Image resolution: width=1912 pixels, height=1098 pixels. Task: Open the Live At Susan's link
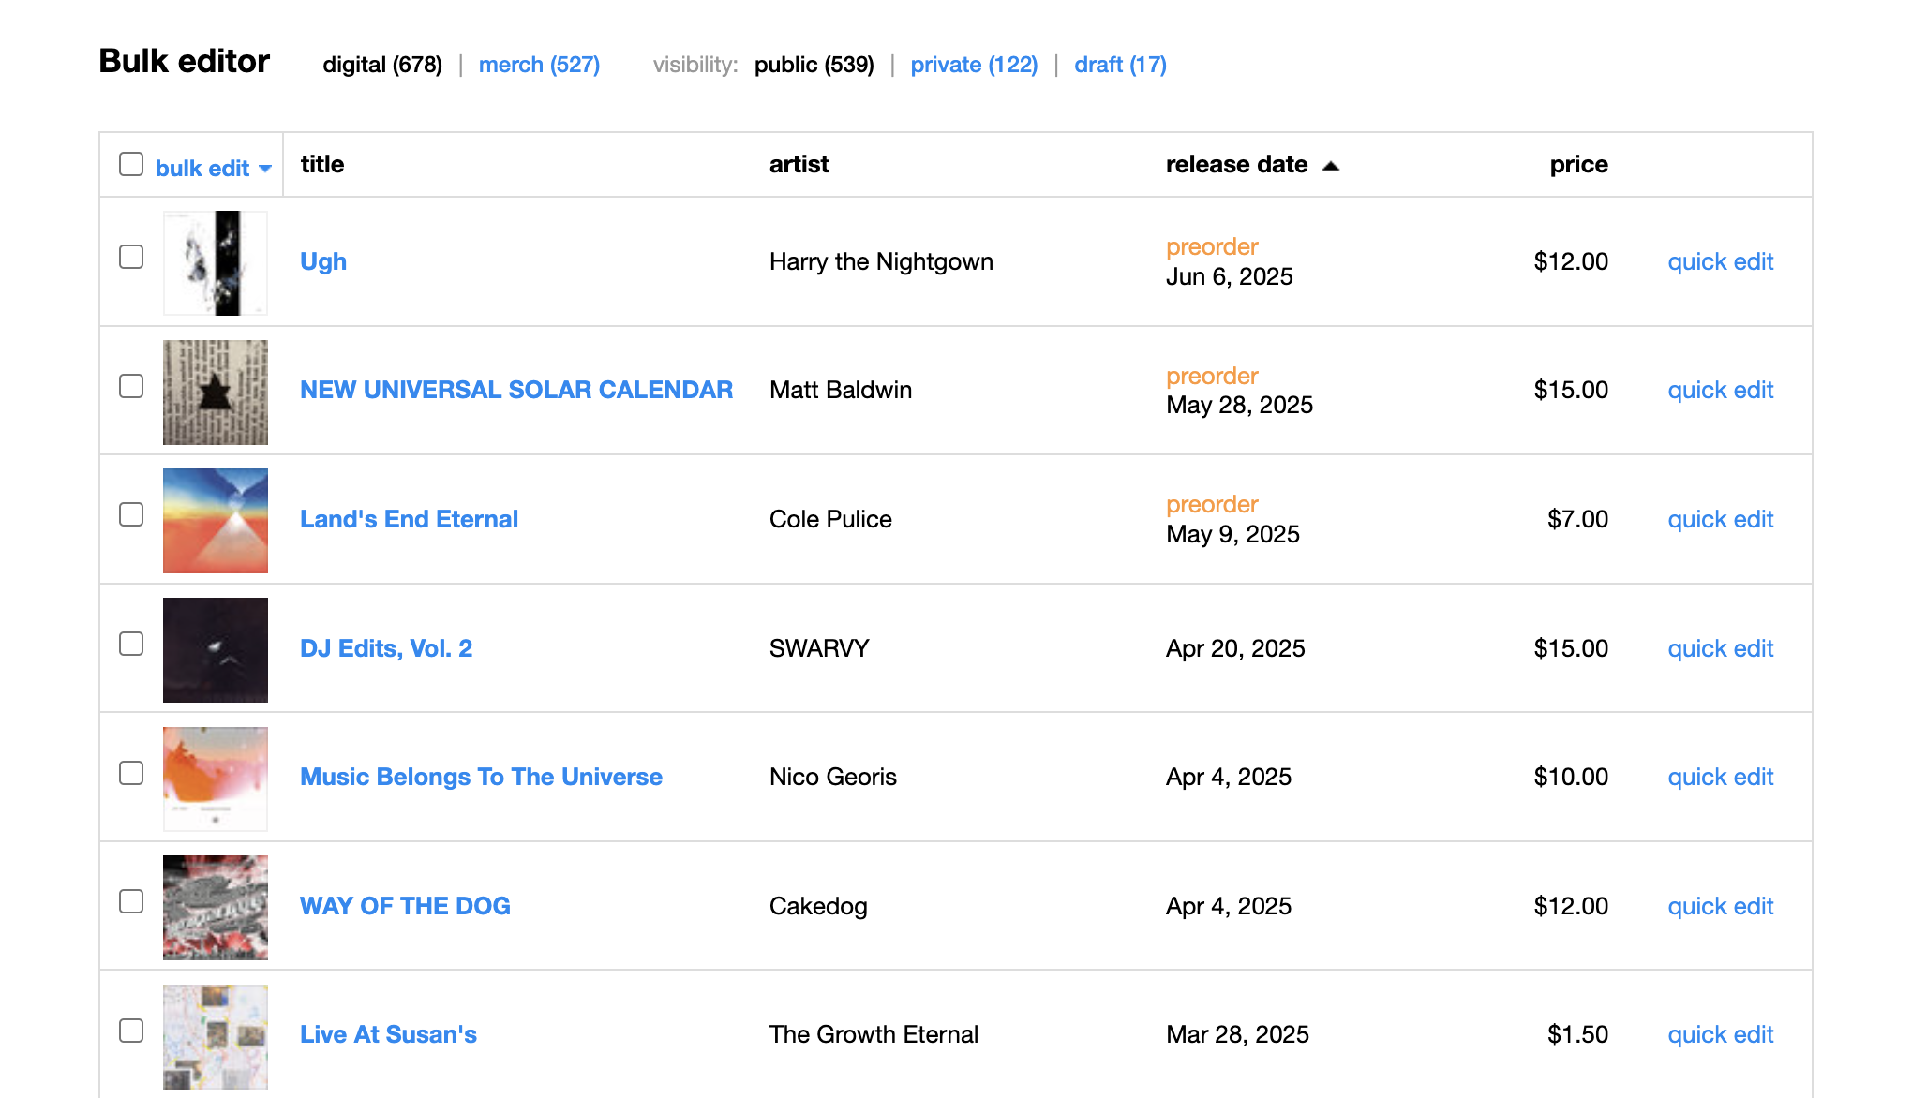click(x=388, y=1034)
